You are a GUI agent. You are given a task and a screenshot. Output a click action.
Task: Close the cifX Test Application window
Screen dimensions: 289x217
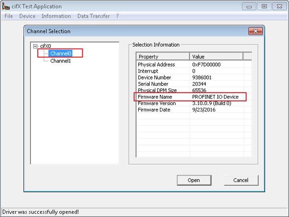click(x=279, y=6)
